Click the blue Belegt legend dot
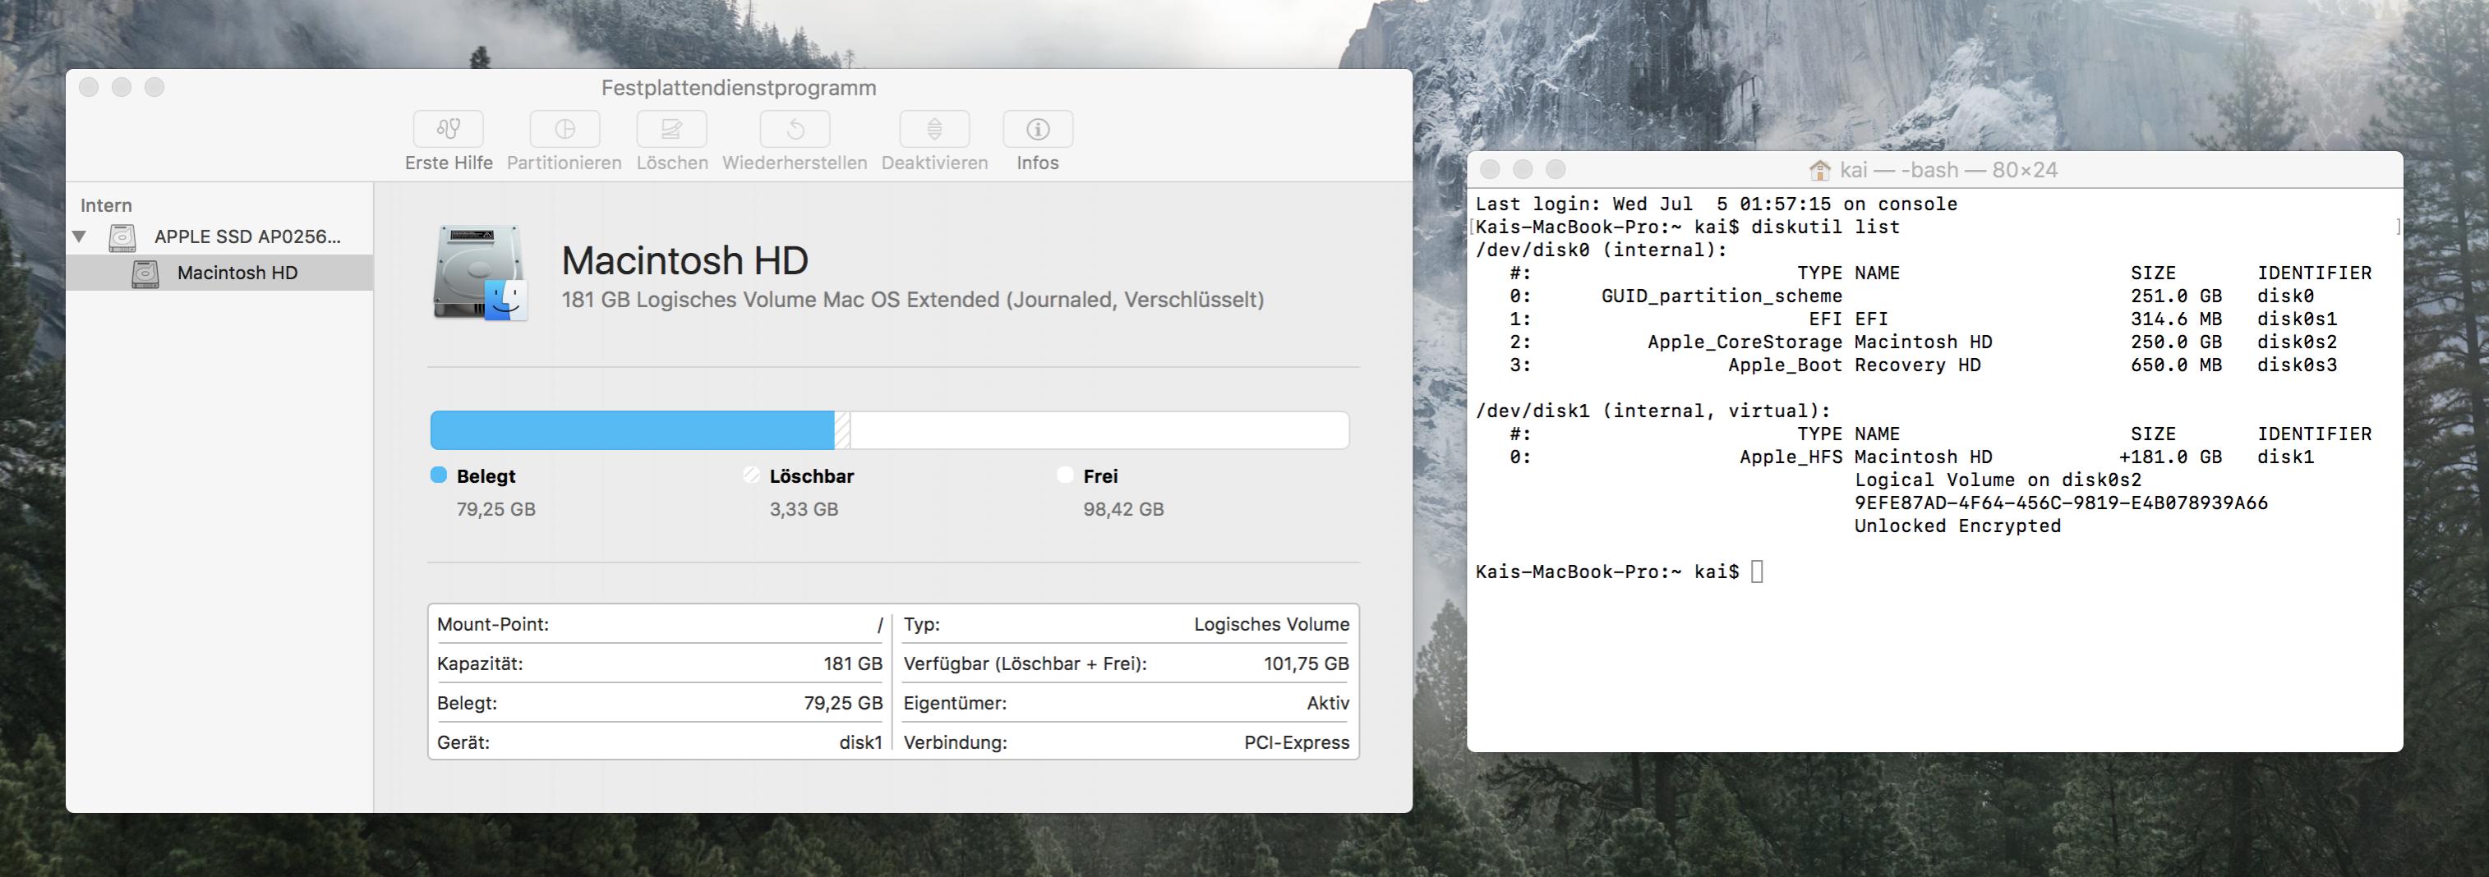This screenshot has height=877, width=2489. [439, 475]
